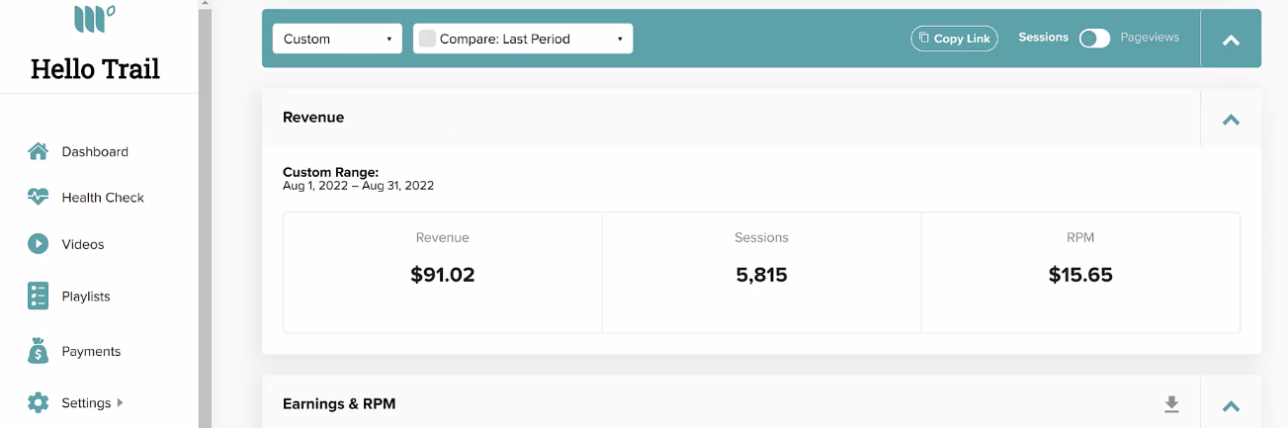
Task: Collapse the Revenue panel
Action: point(1231,120)
